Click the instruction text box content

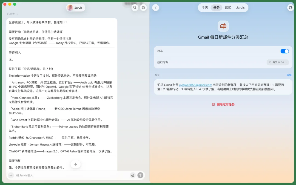[x=223, y=87]
